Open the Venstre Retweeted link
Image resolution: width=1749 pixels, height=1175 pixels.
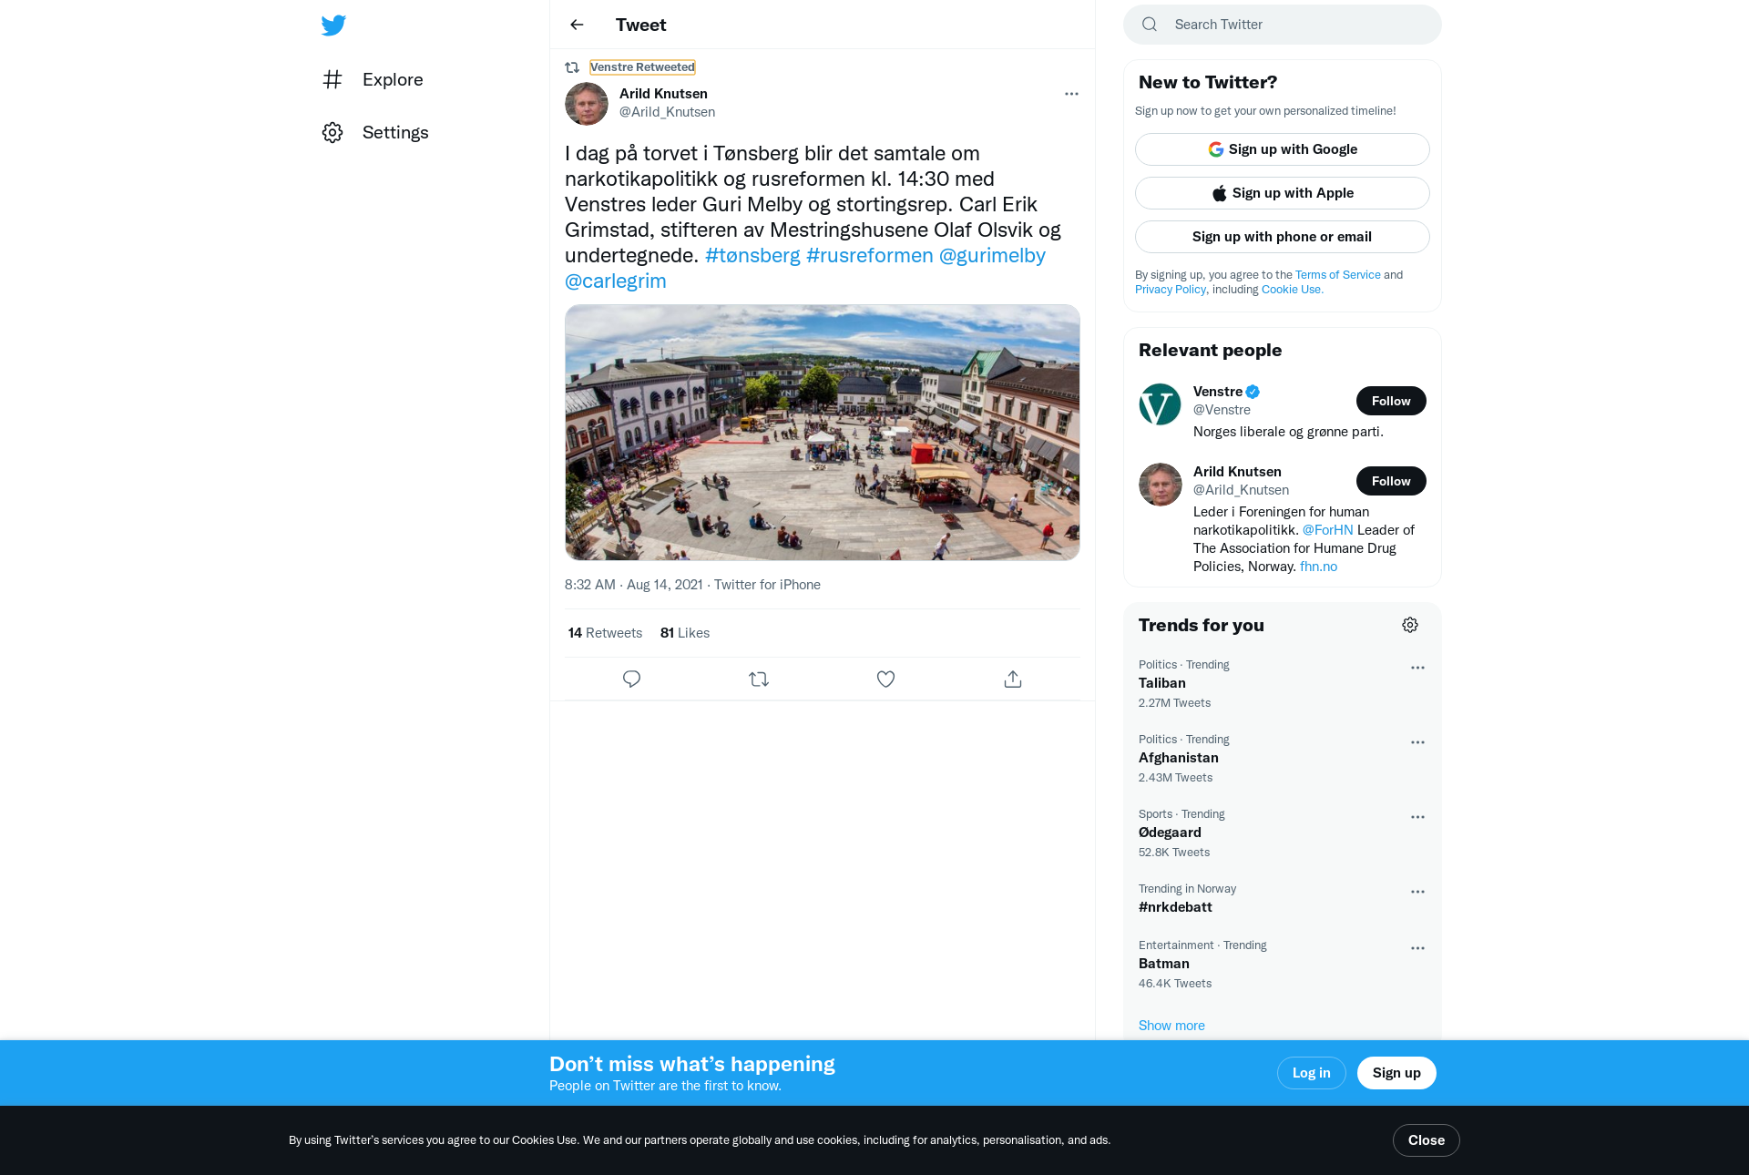tap(642, 67)
